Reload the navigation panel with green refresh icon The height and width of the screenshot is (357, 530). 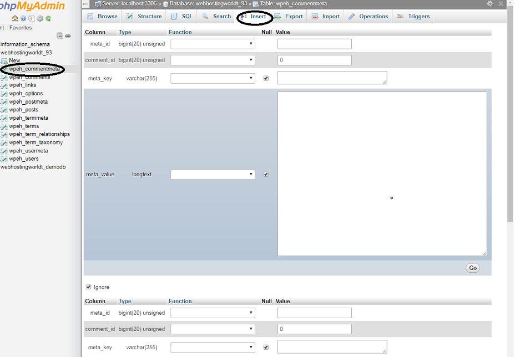click(x=48, y=18)
